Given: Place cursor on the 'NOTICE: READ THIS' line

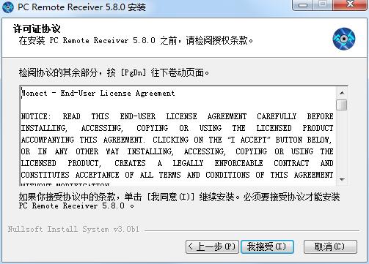Looking at the screenshot, I should point(178,116).
